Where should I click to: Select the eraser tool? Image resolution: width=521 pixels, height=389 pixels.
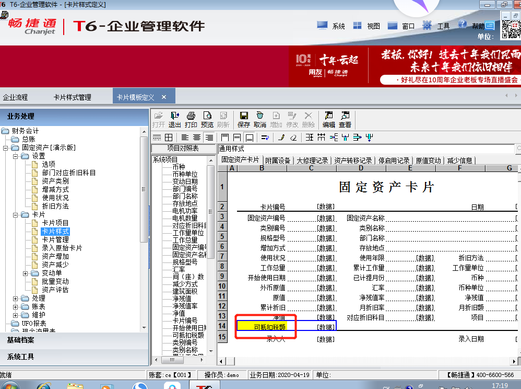pos(293,138)
